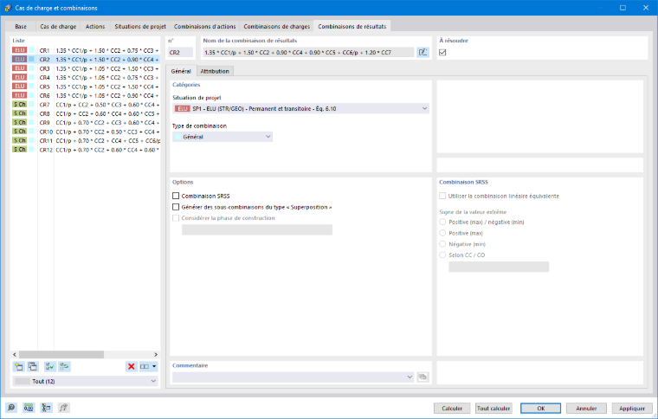Click the ELU badge of row CR3
The image size is (658, 419).
click(x=19, y=68)
